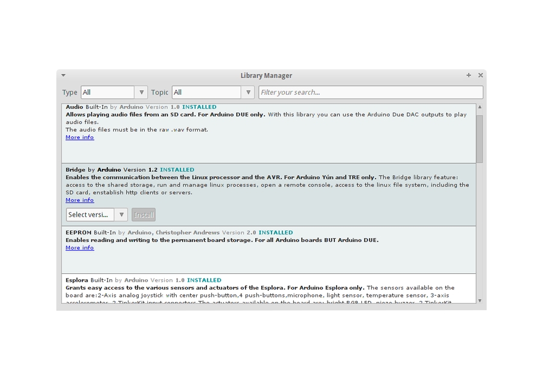Open More info link under Bridge library

(x=80, y=200)
